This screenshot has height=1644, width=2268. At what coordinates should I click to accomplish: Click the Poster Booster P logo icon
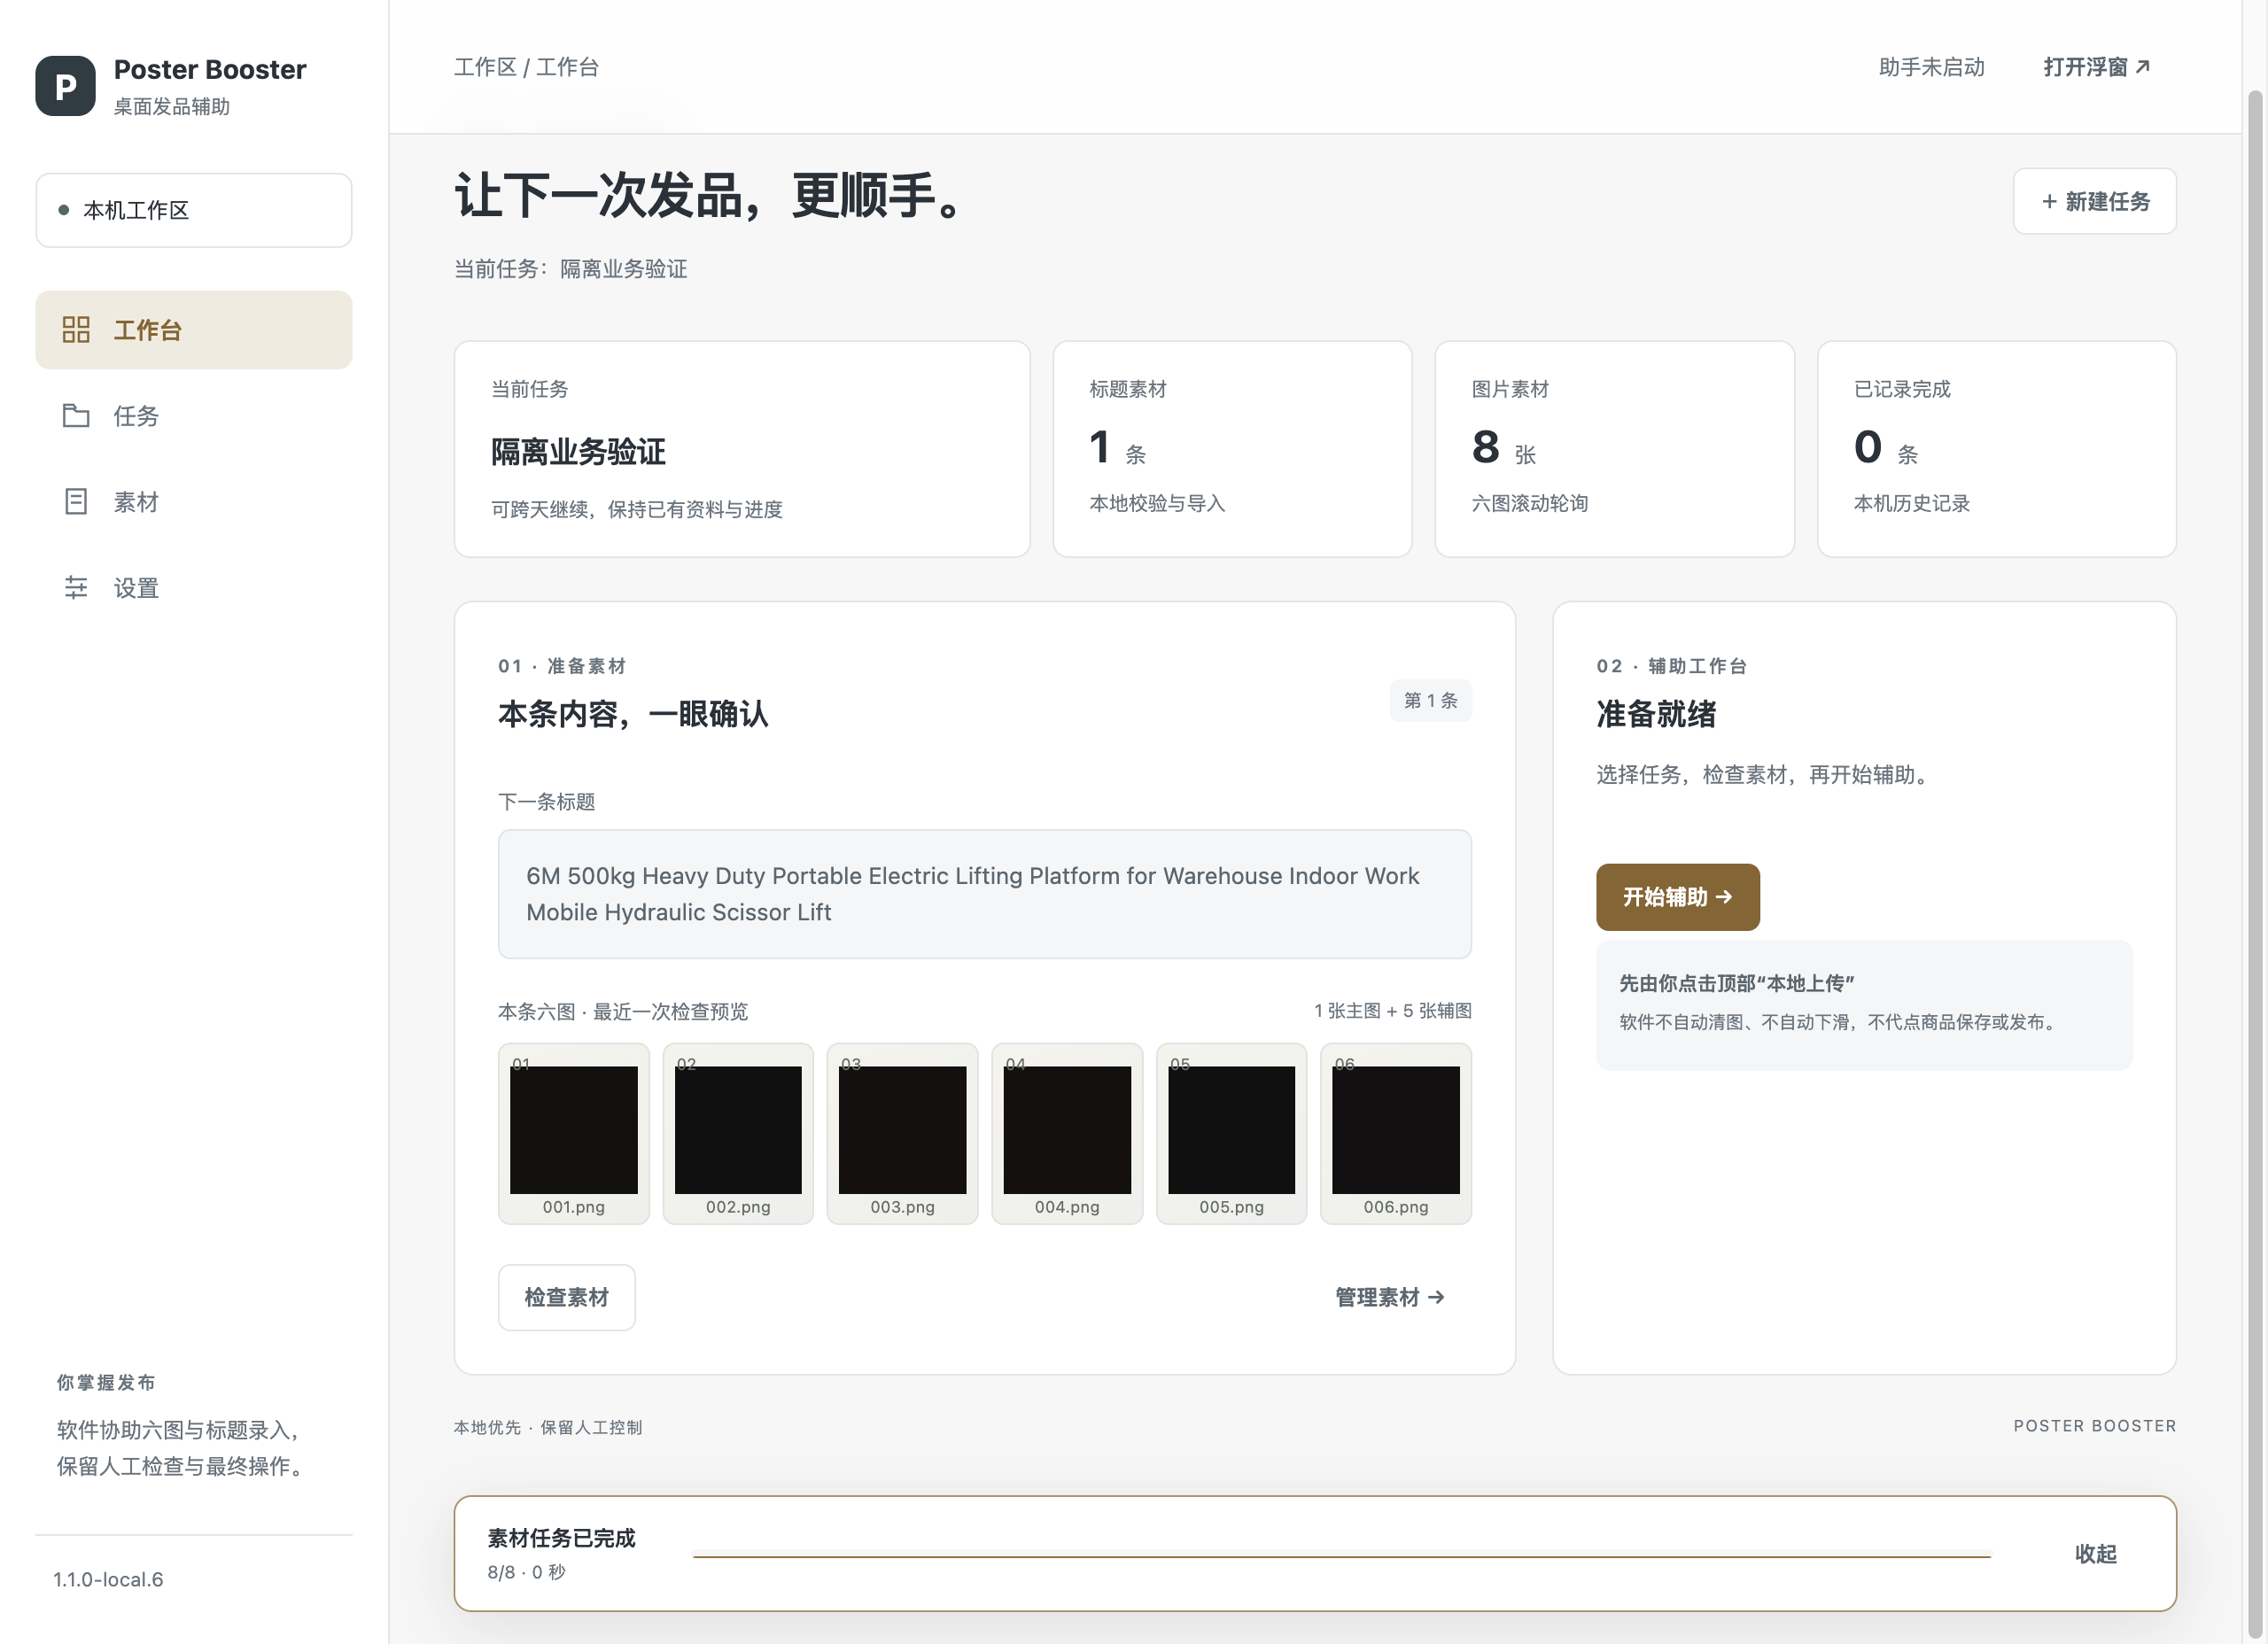pos(65,86)
